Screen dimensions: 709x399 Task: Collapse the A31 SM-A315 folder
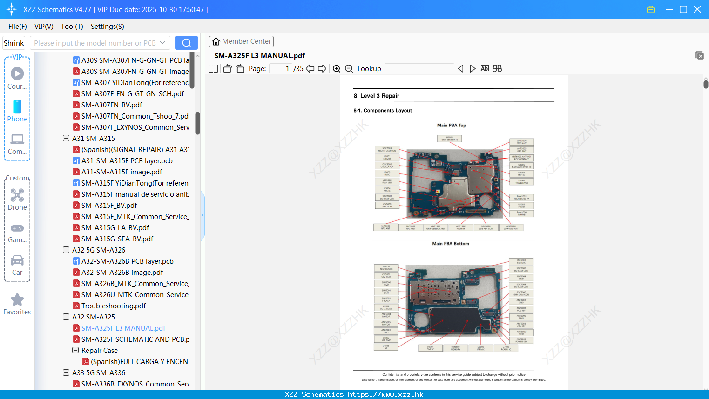(x=66, y=138)
